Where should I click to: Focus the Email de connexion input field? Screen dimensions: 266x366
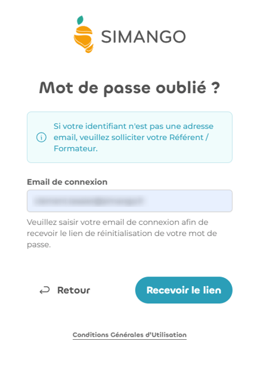pos(129,201)
